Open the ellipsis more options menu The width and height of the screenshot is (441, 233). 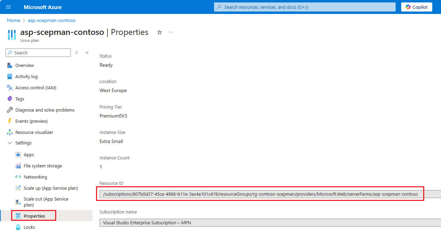tap(171, 32)
